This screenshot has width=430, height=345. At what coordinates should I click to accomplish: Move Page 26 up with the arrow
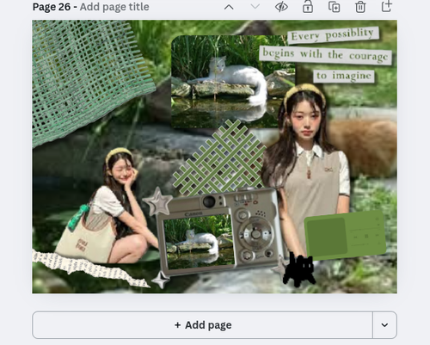pos(229,7)
